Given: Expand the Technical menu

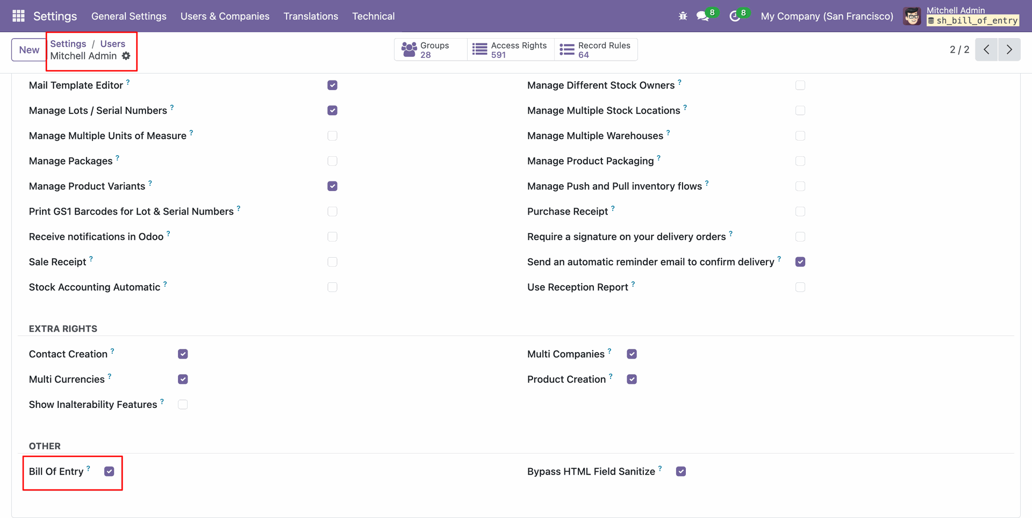Looking at the screenshot, I should click(x=373, y=16).
